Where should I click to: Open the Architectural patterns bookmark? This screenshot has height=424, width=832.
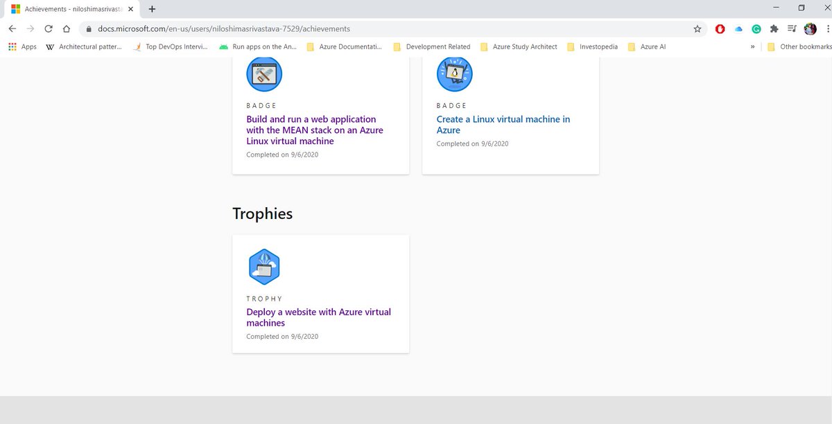point(83,46)
